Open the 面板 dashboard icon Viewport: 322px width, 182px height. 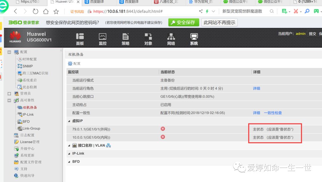pos(80,39)
